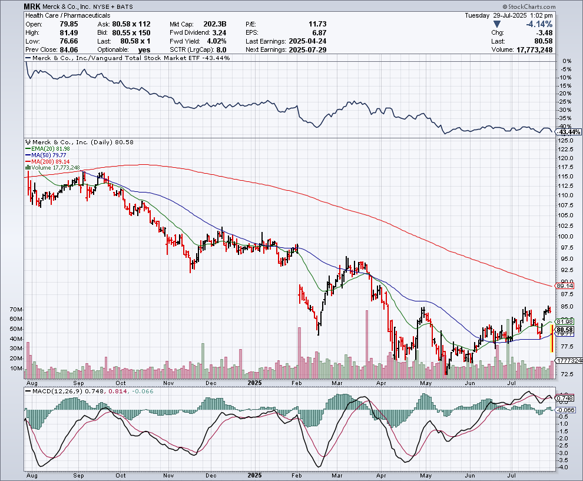Click the Ask quote 80.58 x 112
The height and width of the screenshot is (481, 583).
click(x=131, y=24)
